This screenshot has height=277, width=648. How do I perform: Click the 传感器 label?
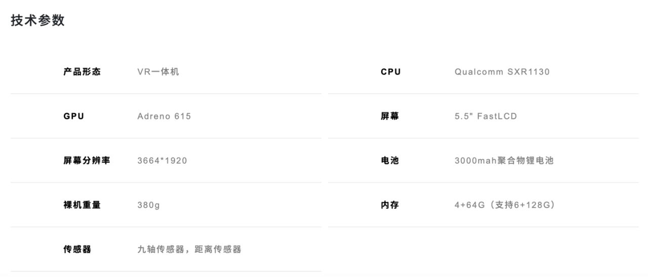click(x=77, y=249)
